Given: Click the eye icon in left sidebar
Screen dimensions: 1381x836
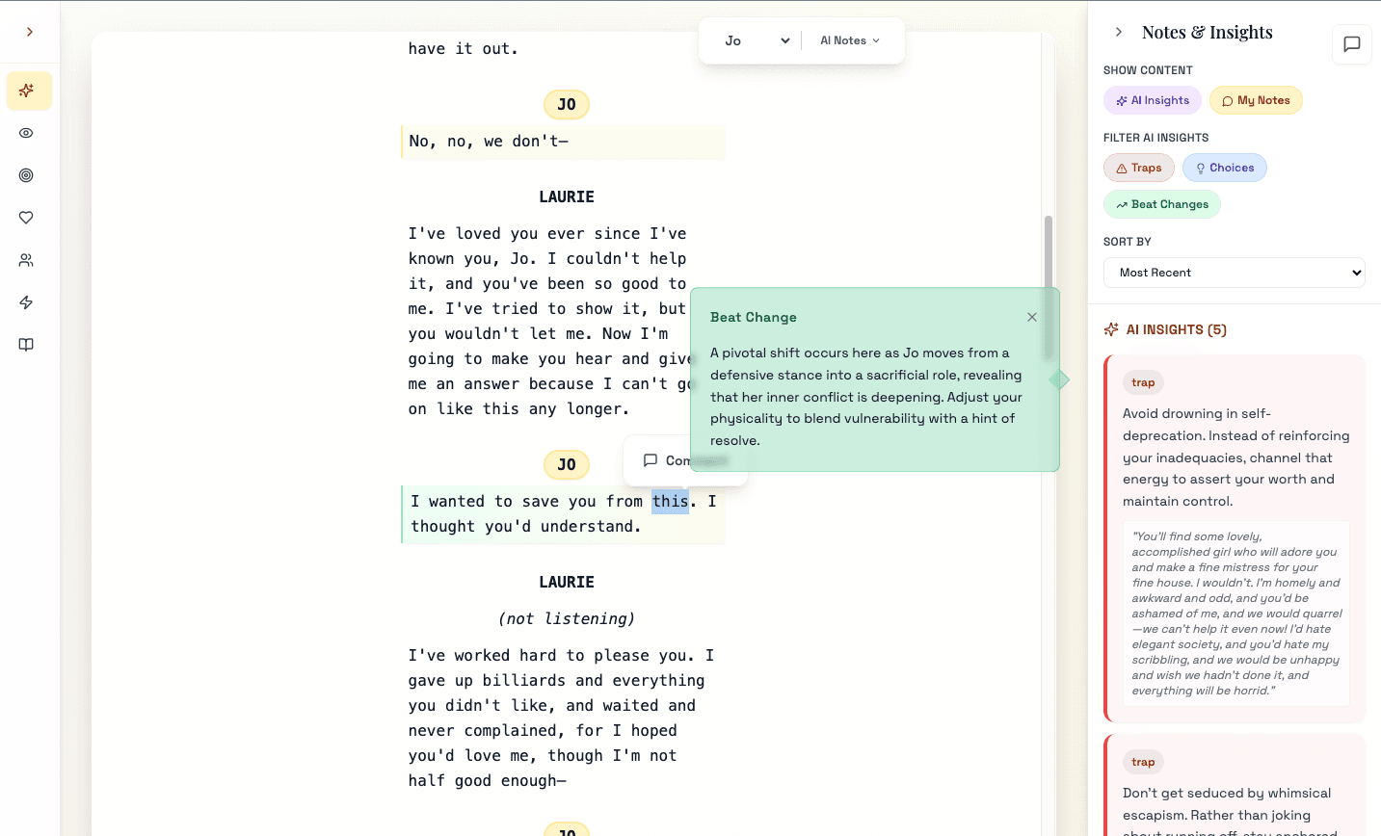Looking at the screenshot, I should tap(27, 133).
